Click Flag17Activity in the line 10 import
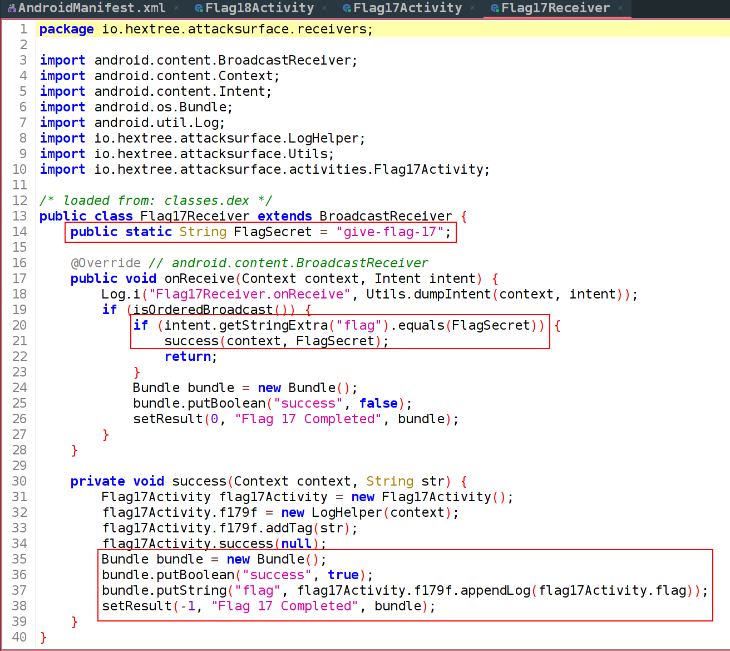Viewport: 730px width, 651px height. pos(428,169)
